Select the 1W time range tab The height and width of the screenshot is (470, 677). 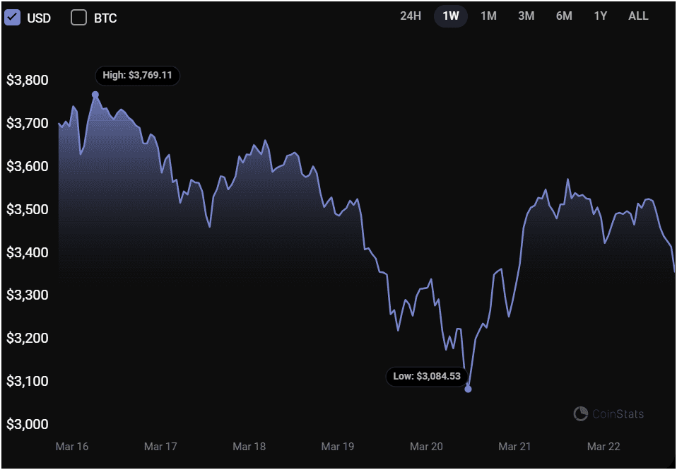tap(450, 16)
